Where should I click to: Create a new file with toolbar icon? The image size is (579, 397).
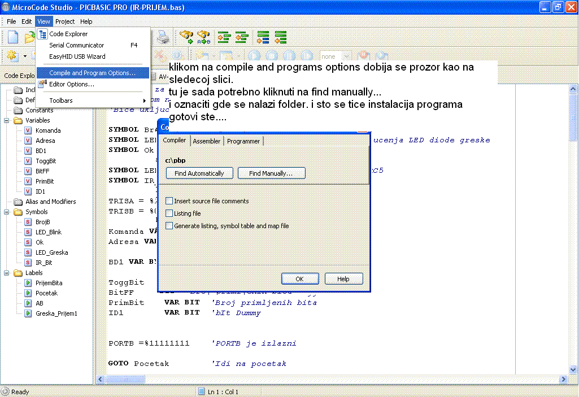point(13,37)
